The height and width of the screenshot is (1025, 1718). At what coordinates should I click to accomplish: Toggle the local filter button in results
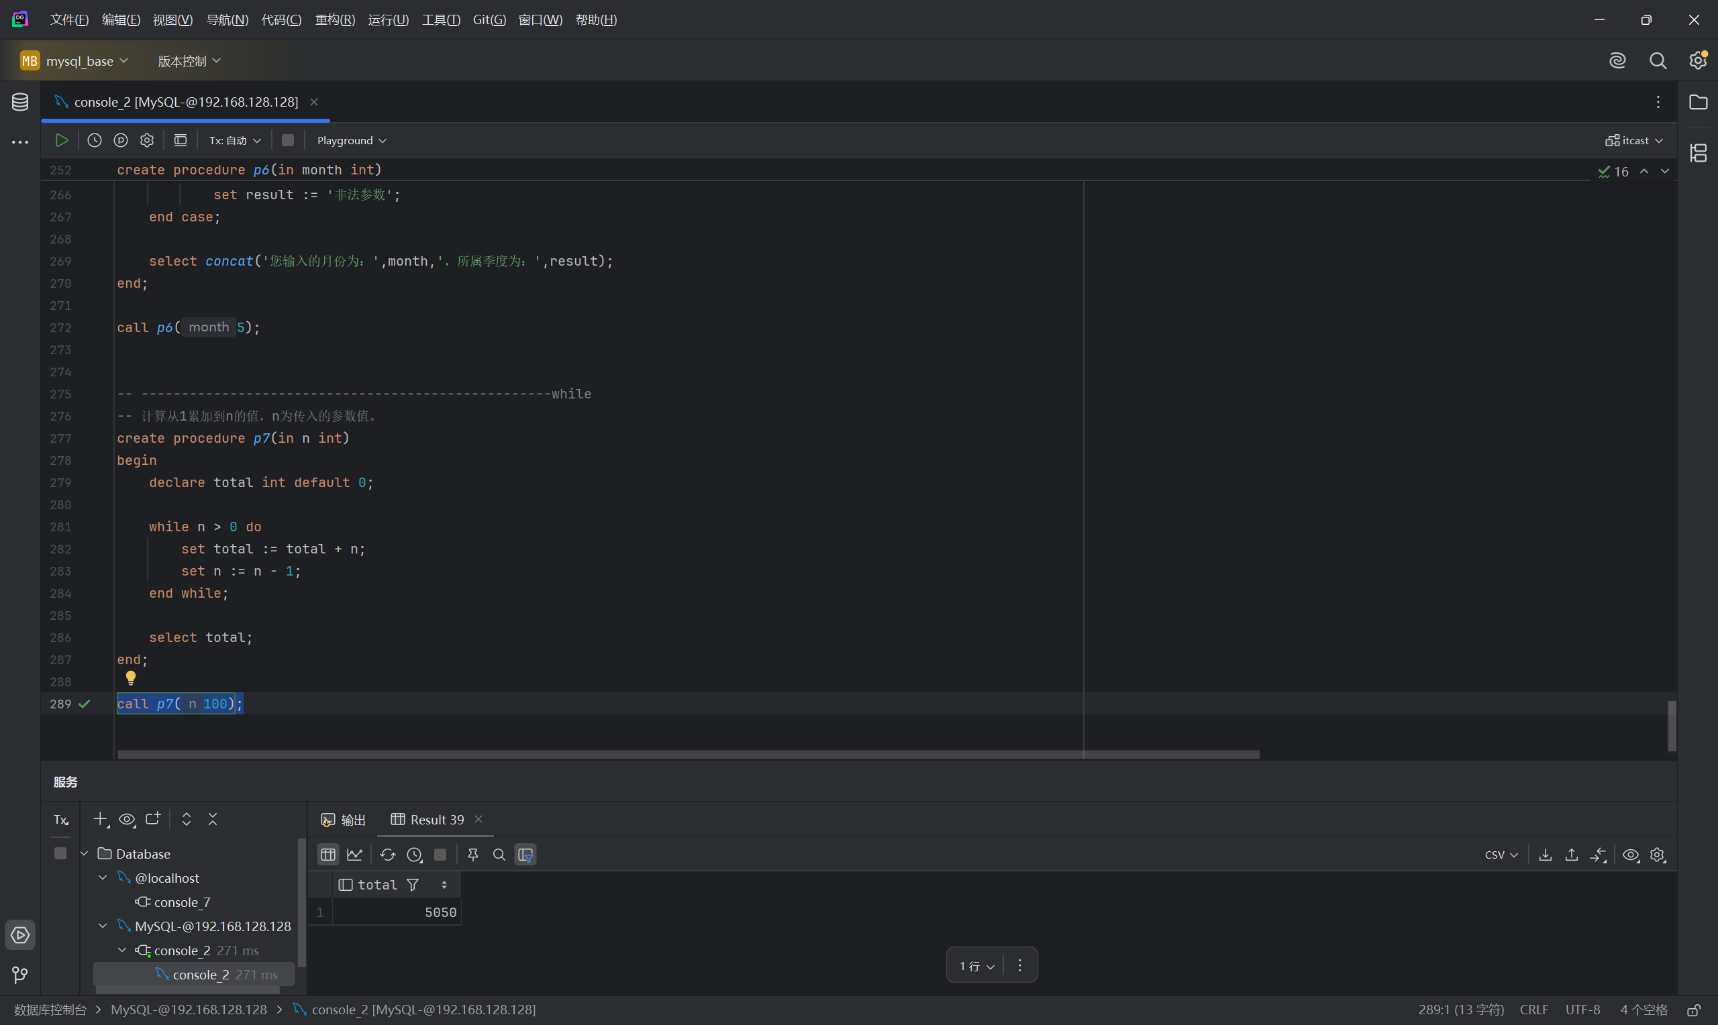tap(525, 855)
